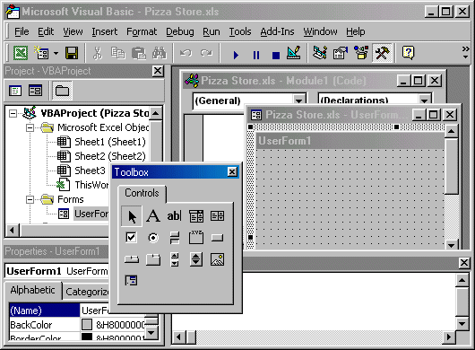Run the macro with the play button
The image size is (475, 350).
[x=236, y=55]
